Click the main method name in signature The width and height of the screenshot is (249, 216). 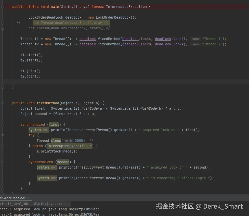[x=55, y=7]
